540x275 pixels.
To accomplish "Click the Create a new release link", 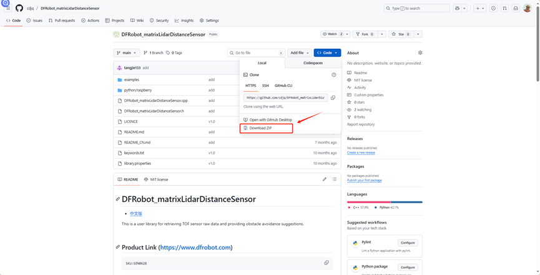I will pos(361,152).
